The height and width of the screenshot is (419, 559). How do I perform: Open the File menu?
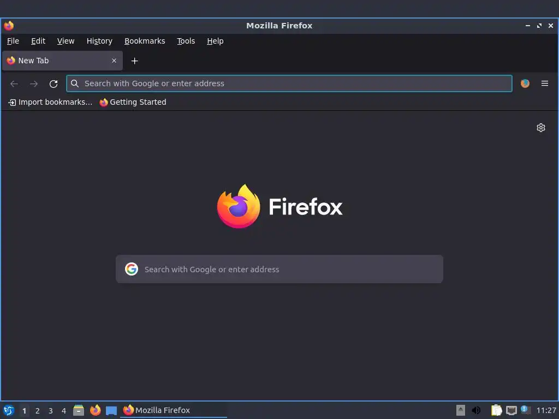pyautogui.click(x=13, y=41)
